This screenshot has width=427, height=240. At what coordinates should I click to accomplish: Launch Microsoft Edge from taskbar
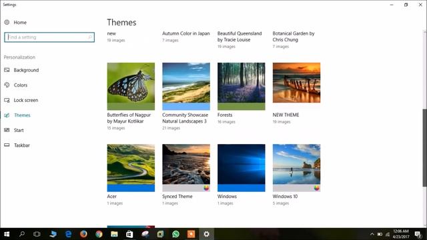point(68,234)
